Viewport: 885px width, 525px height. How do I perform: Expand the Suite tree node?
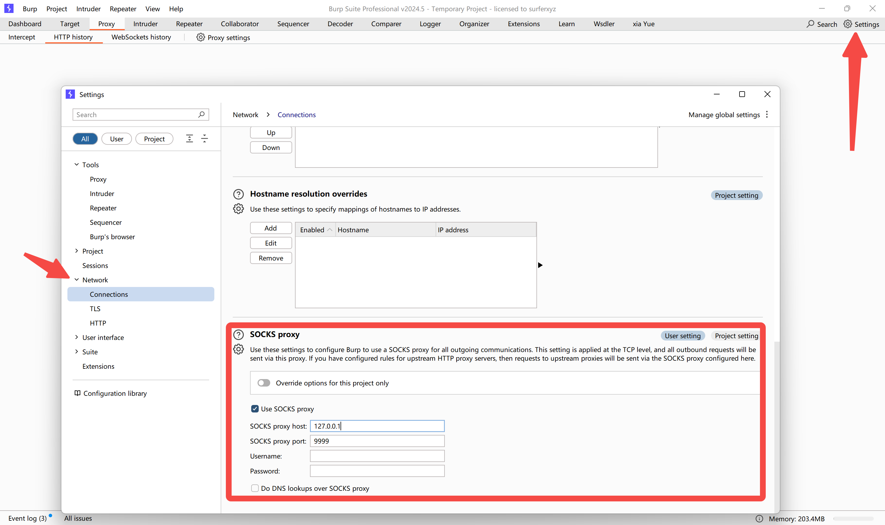(x=76, y=352)
